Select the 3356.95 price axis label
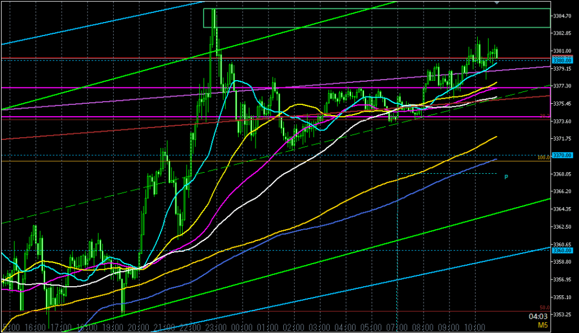The height and width of the screenshot is (333, 579). pyautogui.click(x=563, y=279)
